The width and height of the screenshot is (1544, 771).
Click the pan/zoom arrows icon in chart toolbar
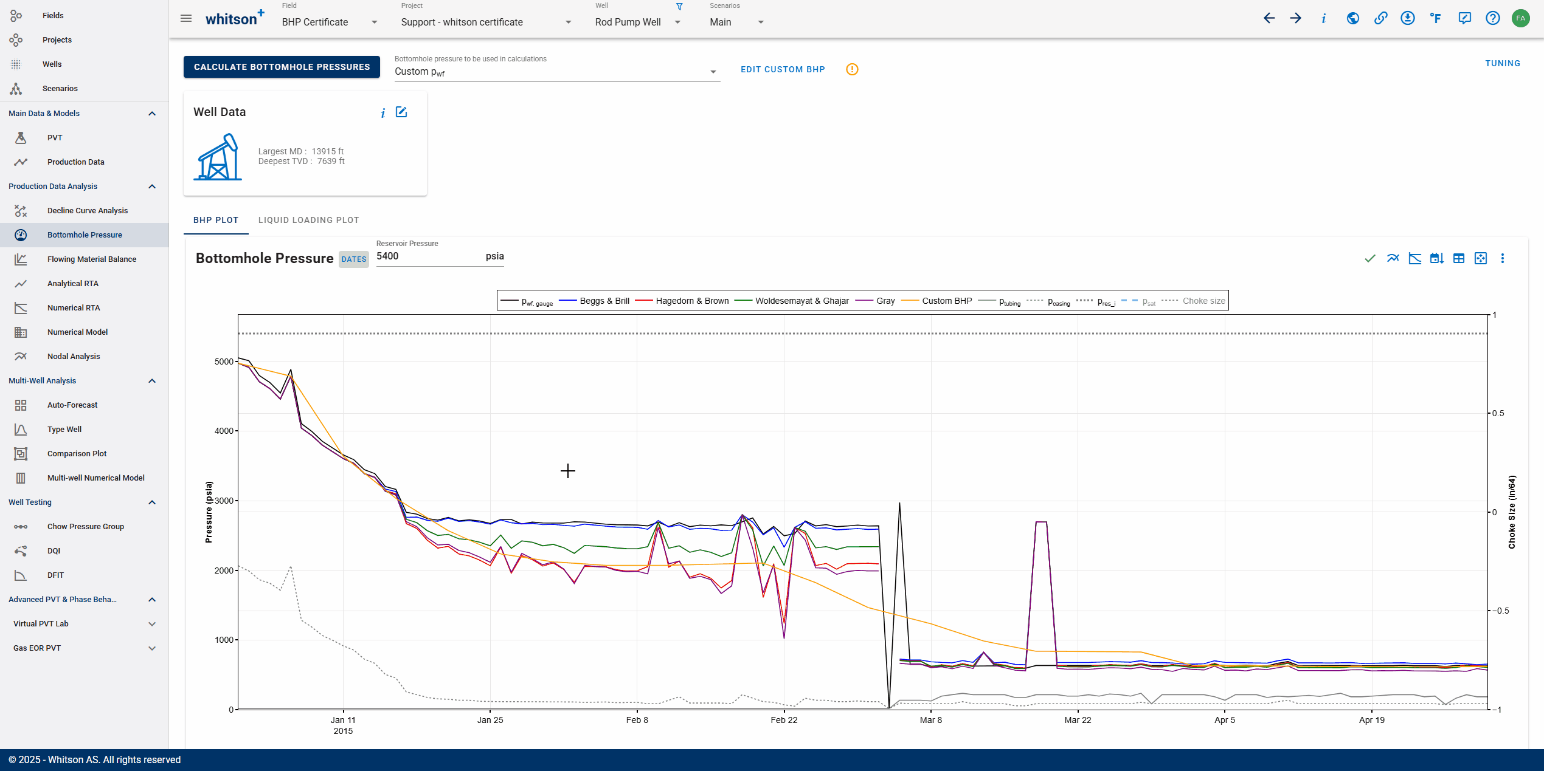click(1480, 259)
